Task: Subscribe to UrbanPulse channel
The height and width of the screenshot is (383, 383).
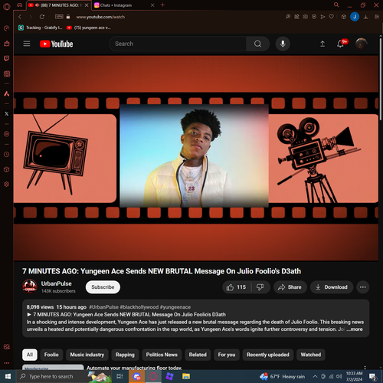Action: click(103, 287)
